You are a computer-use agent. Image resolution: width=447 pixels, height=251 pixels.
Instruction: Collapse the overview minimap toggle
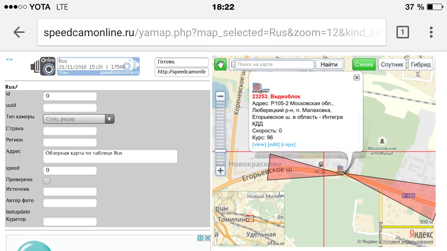[x=281, y=194]
